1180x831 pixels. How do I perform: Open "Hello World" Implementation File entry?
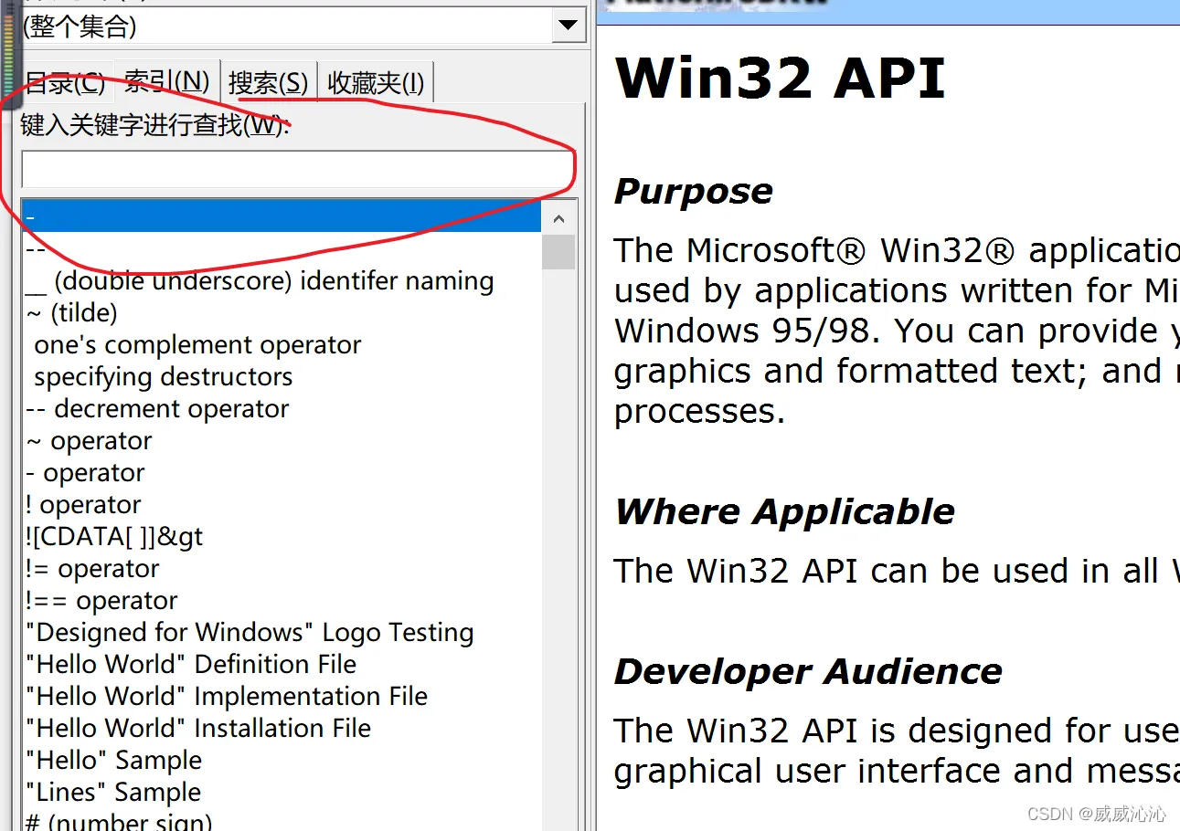point(227,697)
